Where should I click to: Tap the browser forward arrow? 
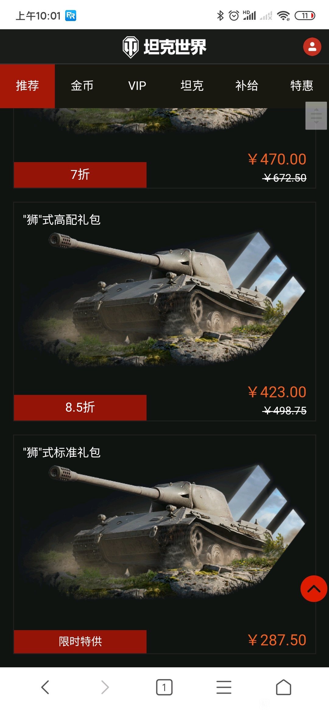(x=105, y=687)
